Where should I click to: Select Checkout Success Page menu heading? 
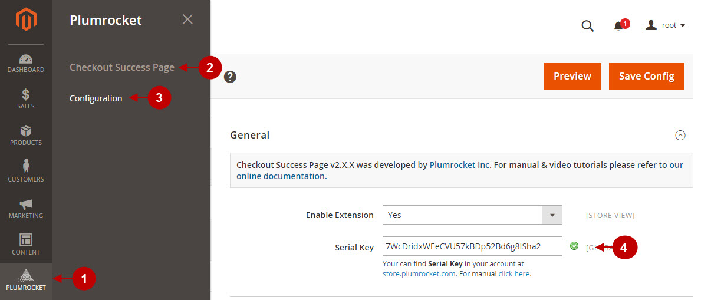click(122, 67)
